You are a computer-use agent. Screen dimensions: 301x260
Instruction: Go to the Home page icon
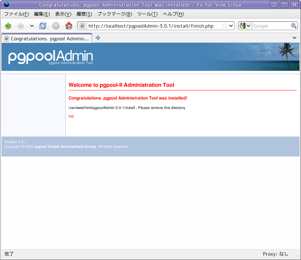click(69, 25)
